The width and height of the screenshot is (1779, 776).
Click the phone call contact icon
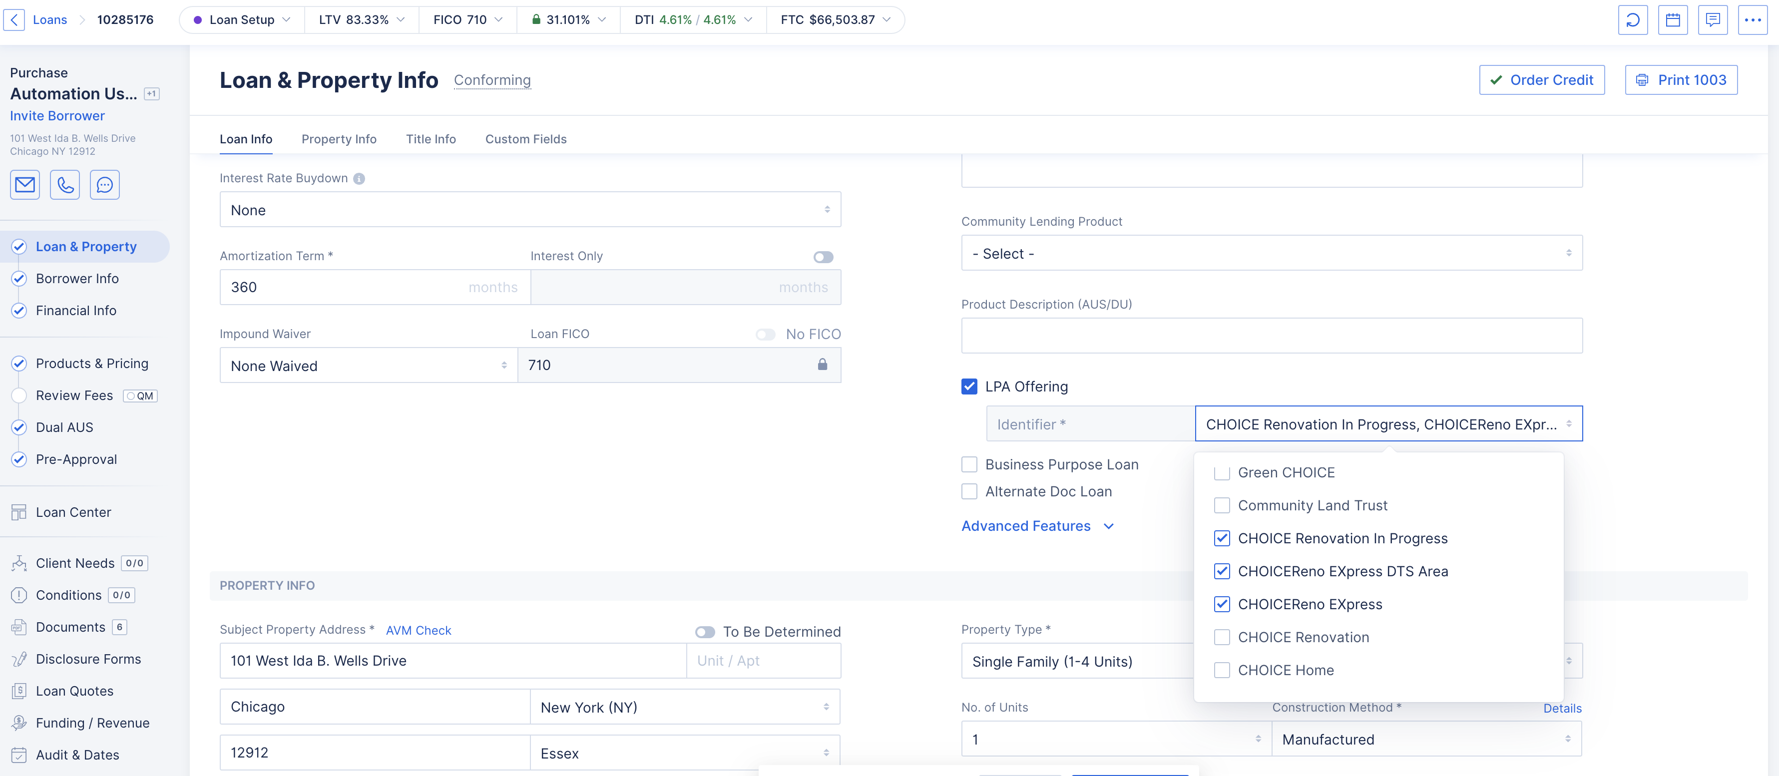(x=65, y=185)
